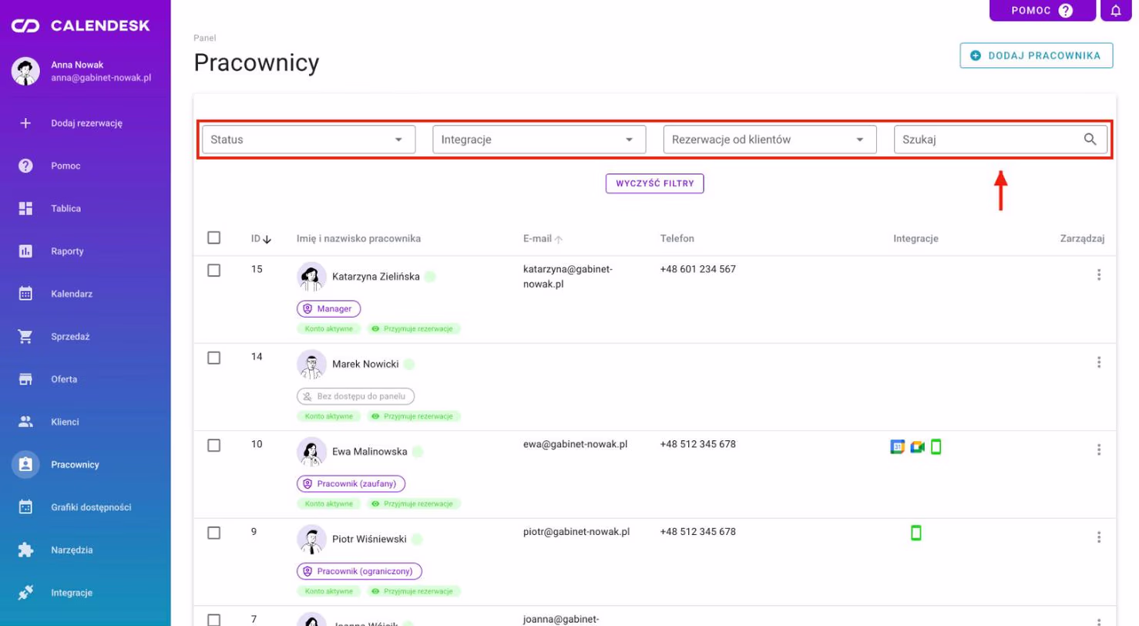This screenshot has height=626, width=1139.
Task: Click Anna Nowak profile avatar in sidebar
Action: (25, 71)
